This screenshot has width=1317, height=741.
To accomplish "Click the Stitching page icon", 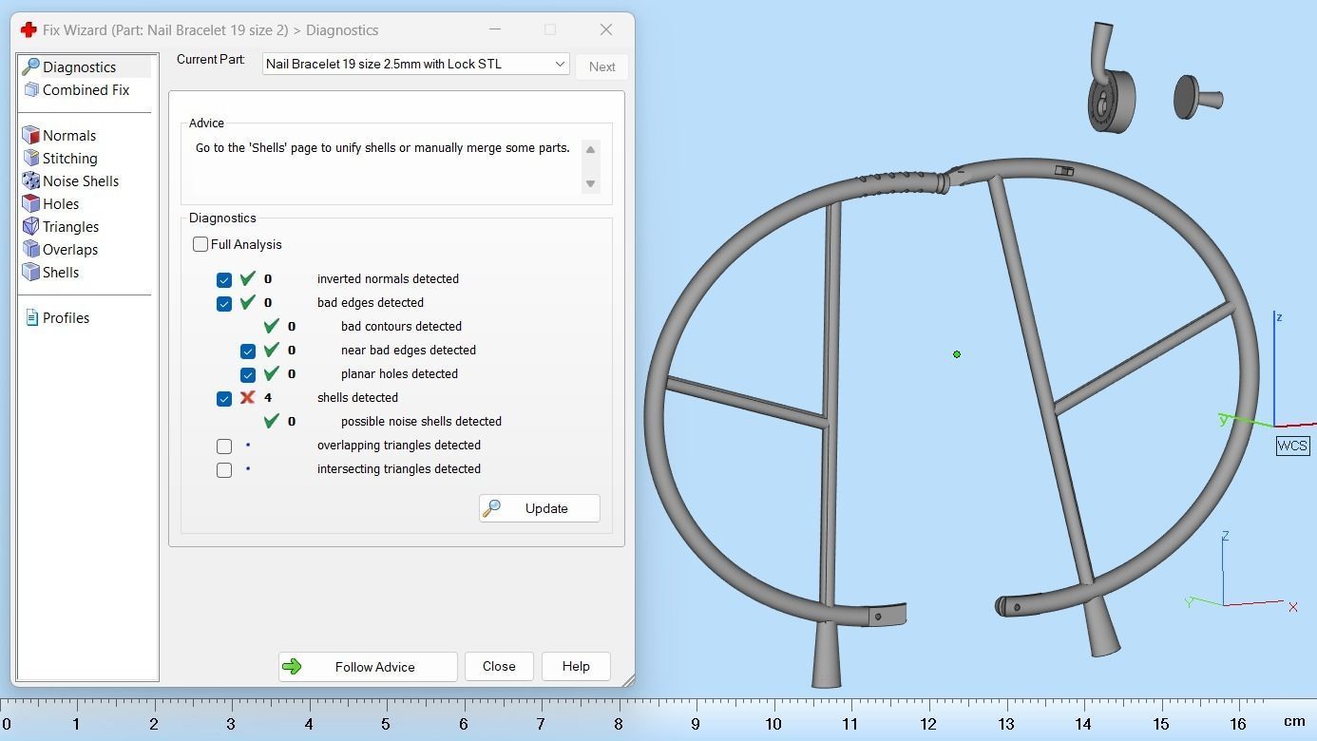I will (30, 158).
